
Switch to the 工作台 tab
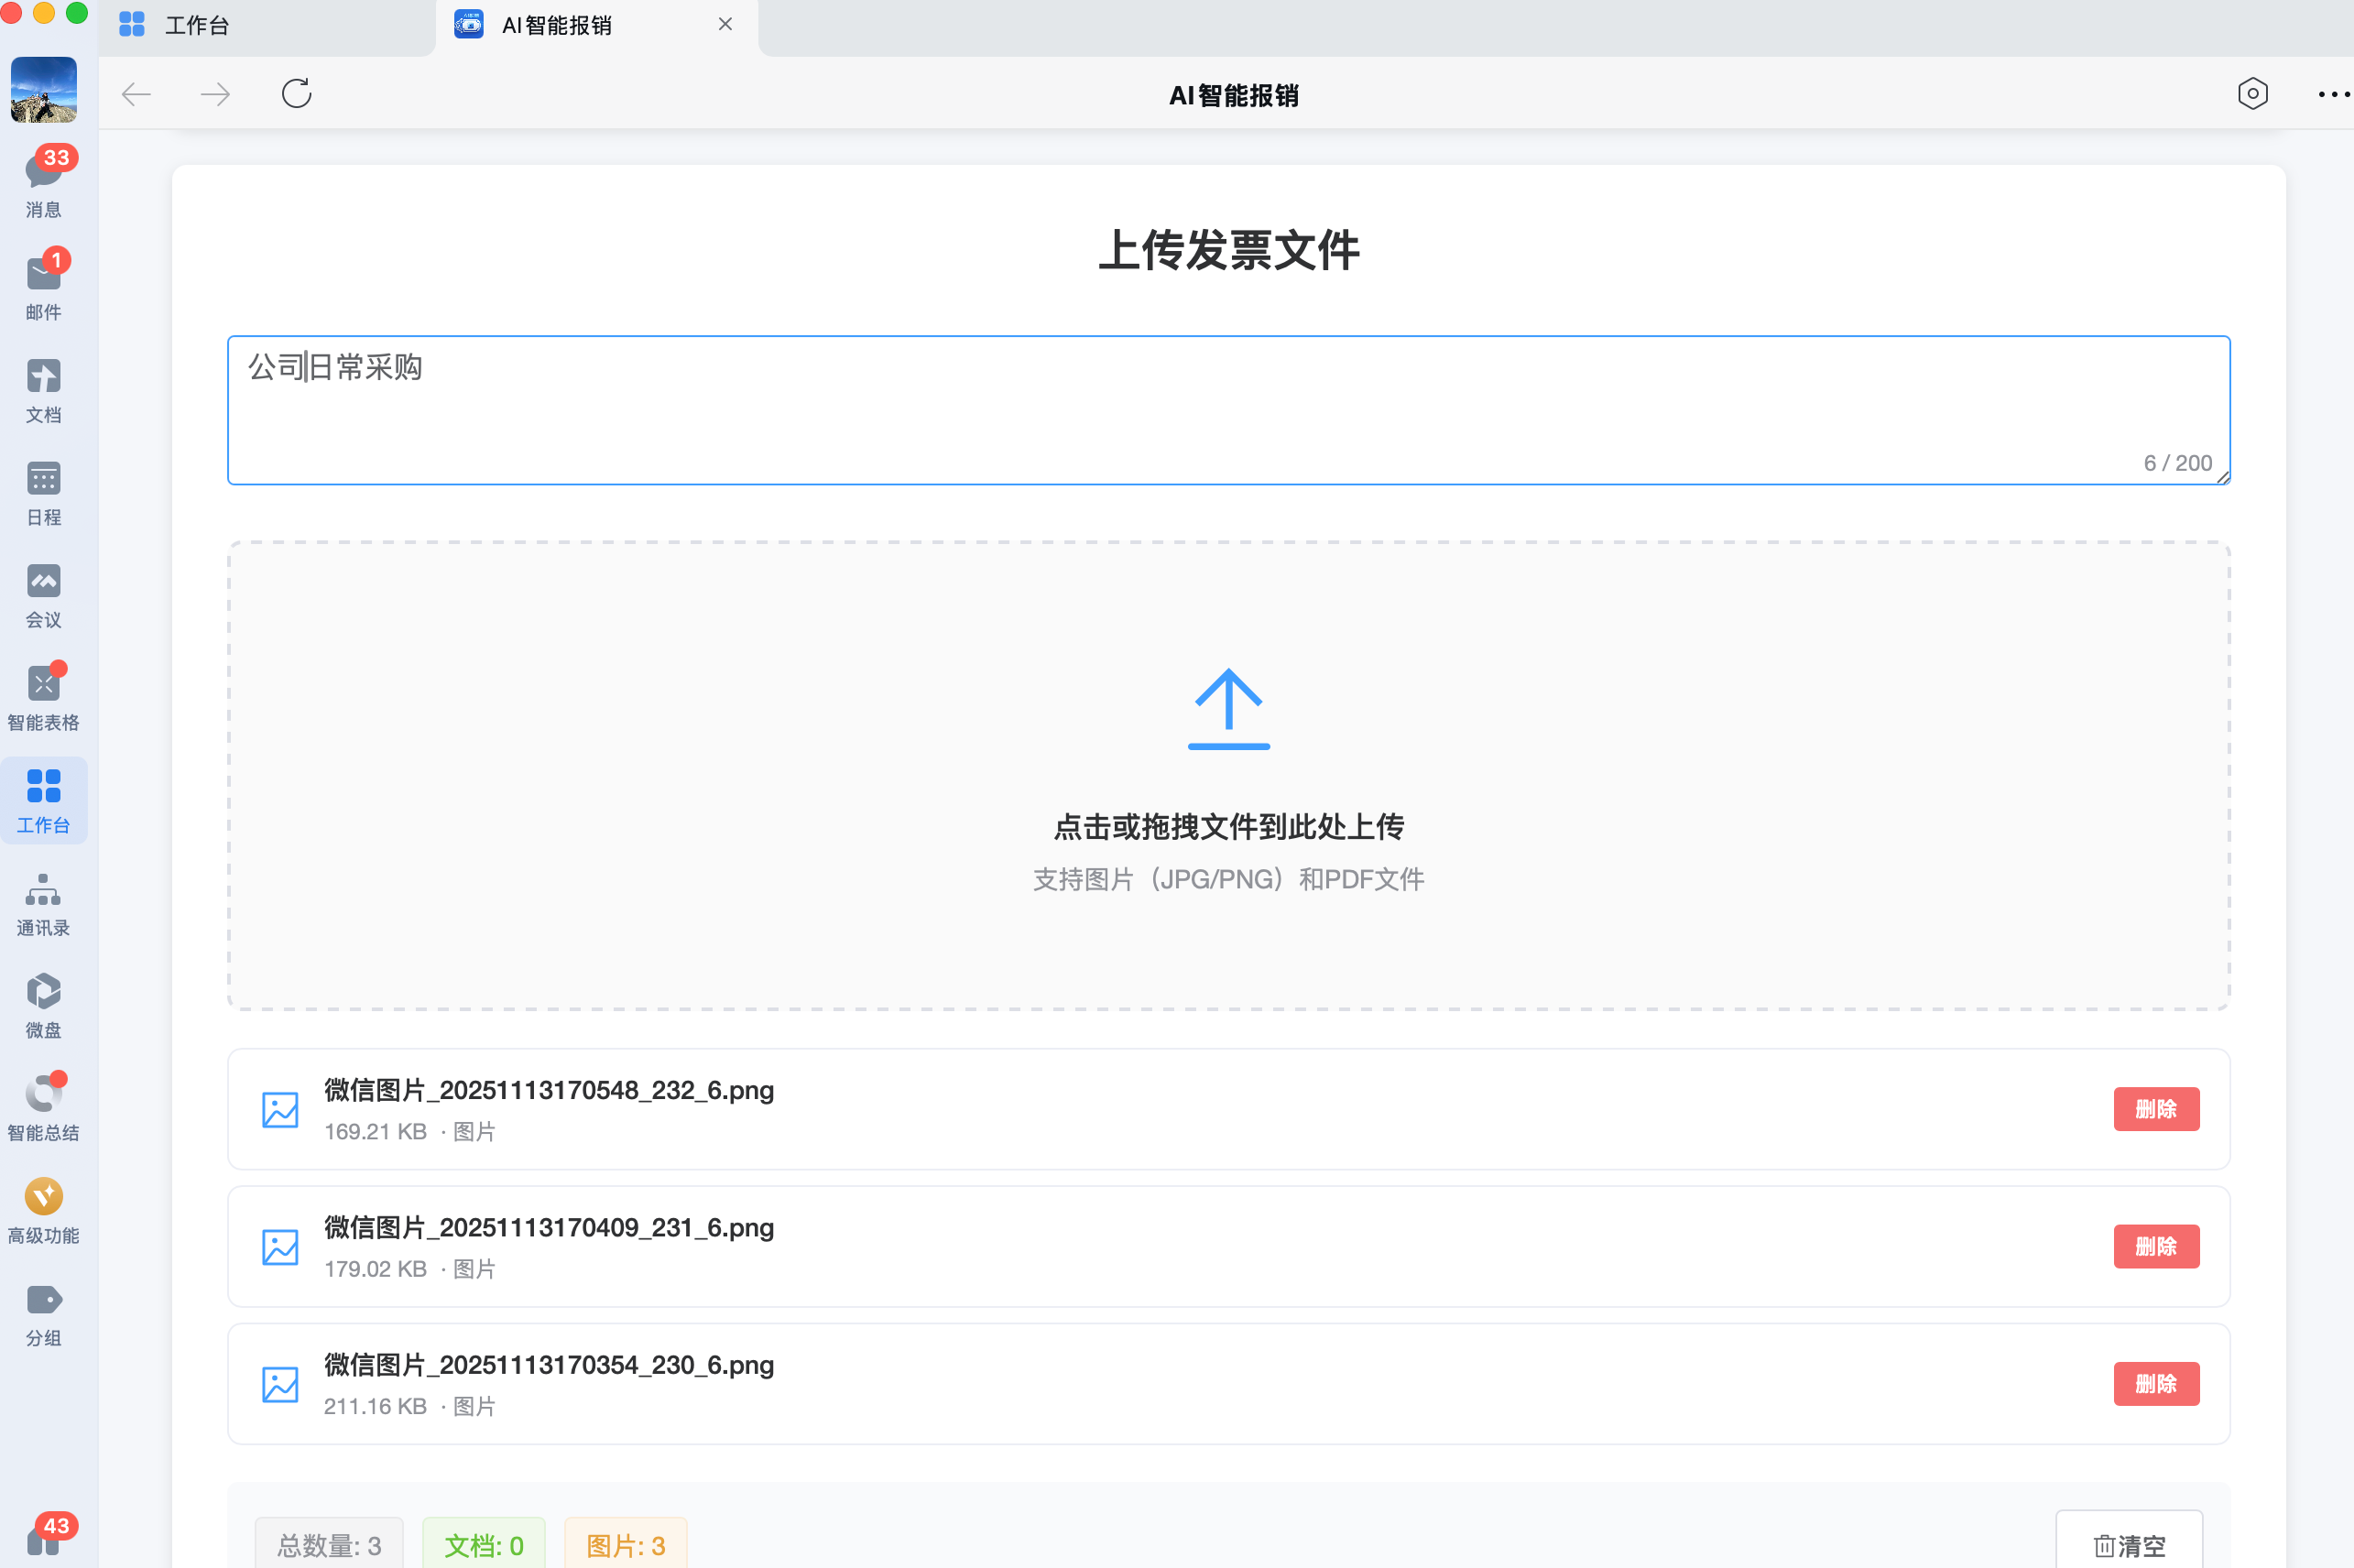click(x=197, y=25)
